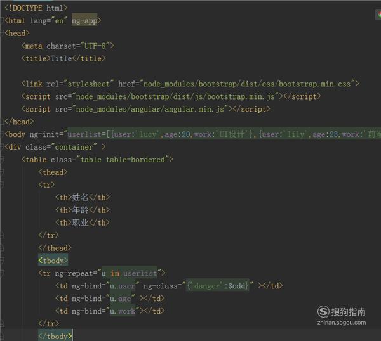Click age:20 in the ng-init value
381x341 pixels.
click(178, 134)
